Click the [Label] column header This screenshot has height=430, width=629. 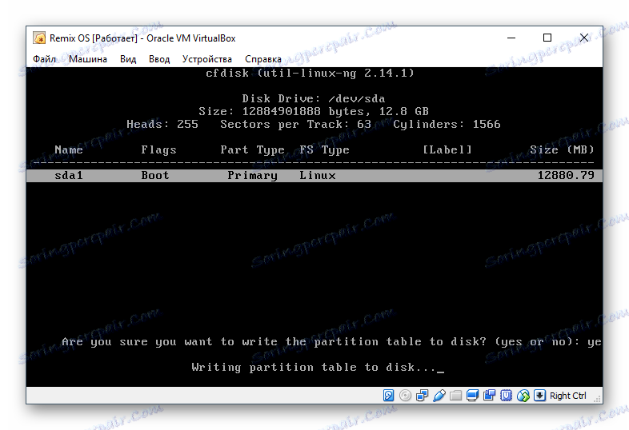point(447,149)
